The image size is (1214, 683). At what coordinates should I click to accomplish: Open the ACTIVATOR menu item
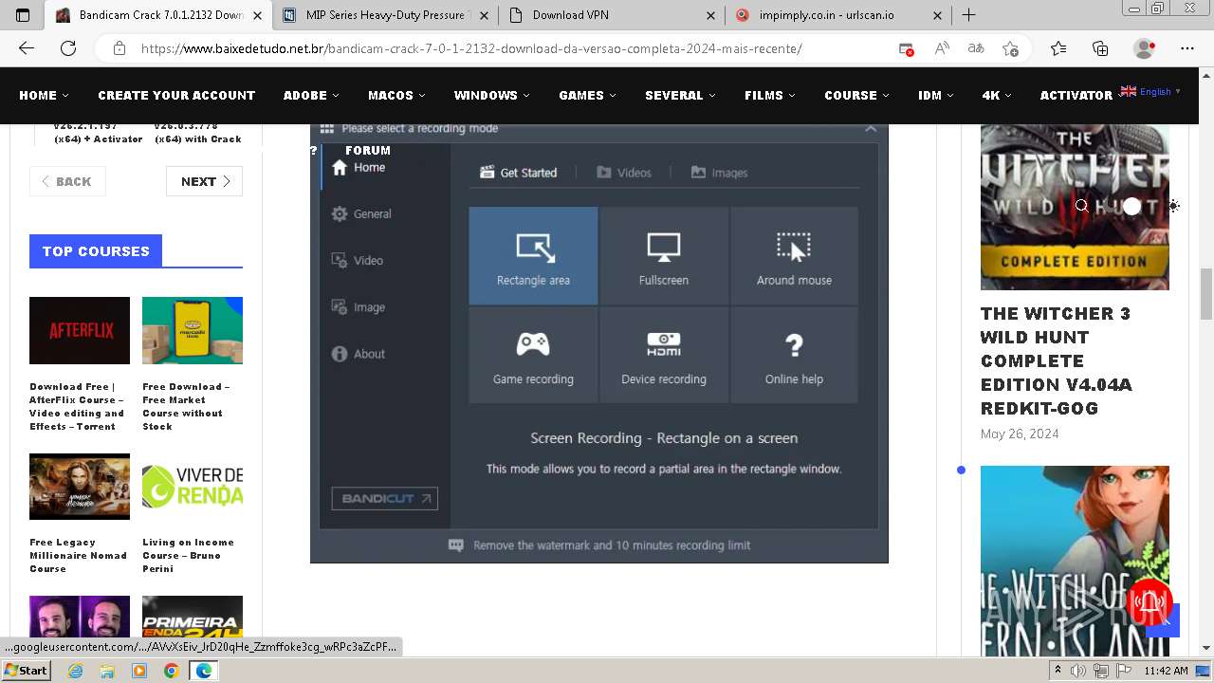1076,95
